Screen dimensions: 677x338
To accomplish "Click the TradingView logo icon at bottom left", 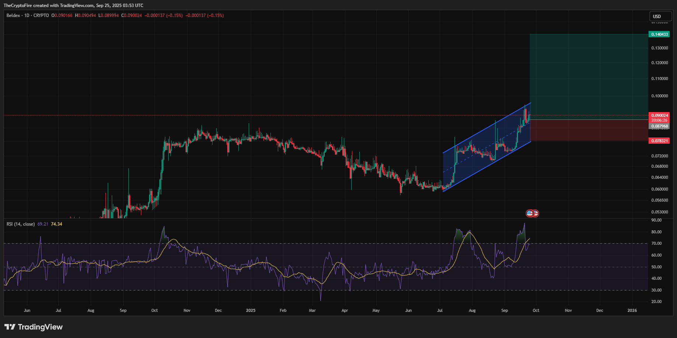I will (10, 327).
